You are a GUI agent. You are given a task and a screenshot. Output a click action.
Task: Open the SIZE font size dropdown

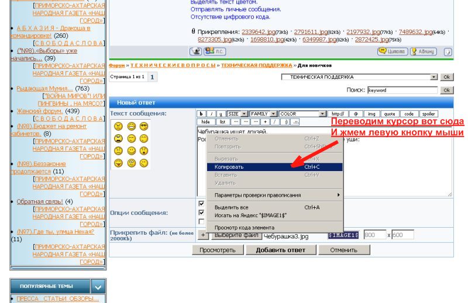(238, 114)
